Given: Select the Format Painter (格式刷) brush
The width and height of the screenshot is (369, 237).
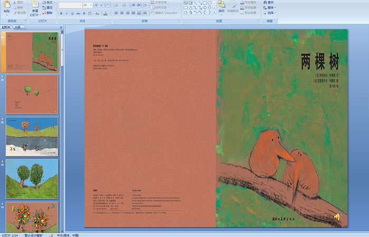Looking at the screenshot, I should coord(15,13).
